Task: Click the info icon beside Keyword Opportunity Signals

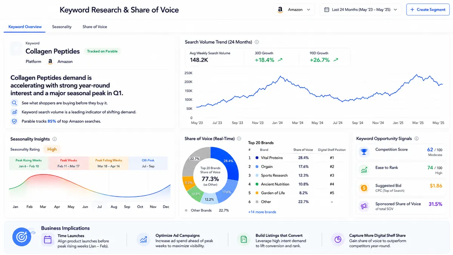Action: 416,139
